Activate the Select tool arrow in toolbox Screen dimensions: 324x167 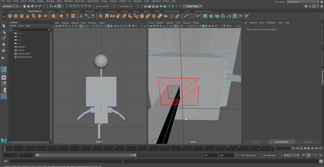(4, 26)
